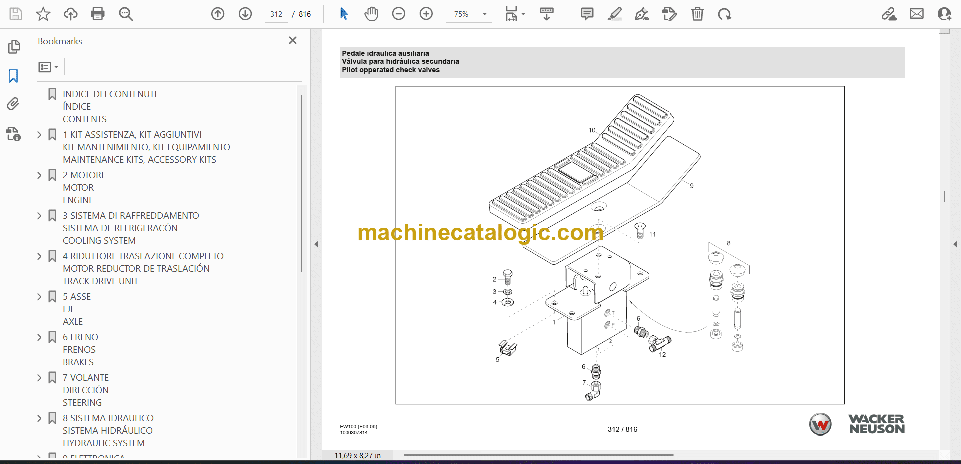Toggle the page thumbnails panel
Screen dimensions: 961x464
pos(14,47)
